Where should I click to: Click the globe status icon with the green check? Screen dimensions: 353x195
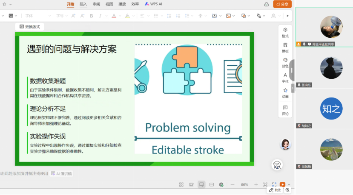pos(221,184)
